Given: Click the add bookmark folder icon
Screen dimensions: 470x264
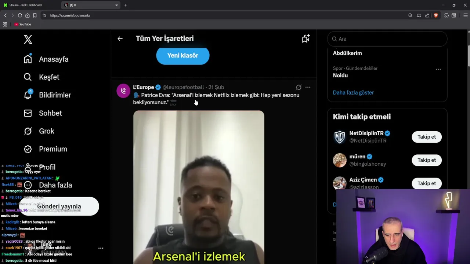Looking at the screenshot, I should [x=306, y=38].
